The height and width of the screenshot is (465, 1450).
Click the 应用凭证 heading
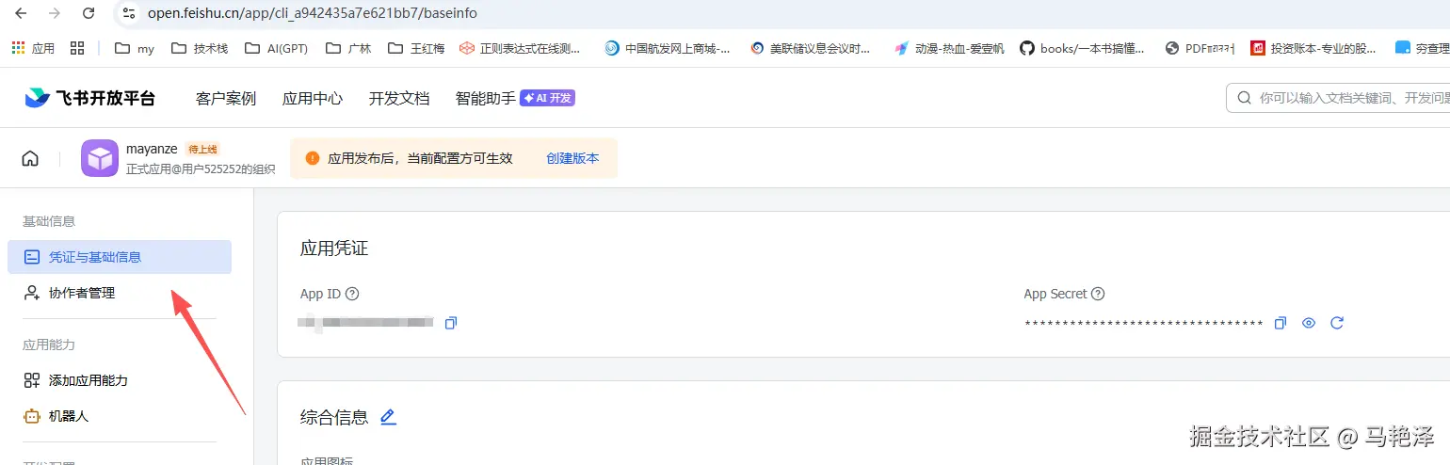(x=334, y=249)
